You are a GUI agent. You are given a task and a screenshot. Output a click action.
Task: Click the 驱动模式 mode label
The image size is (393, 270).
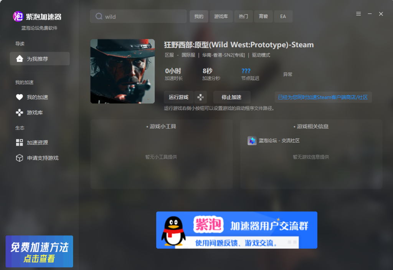(x=261, y=55)
